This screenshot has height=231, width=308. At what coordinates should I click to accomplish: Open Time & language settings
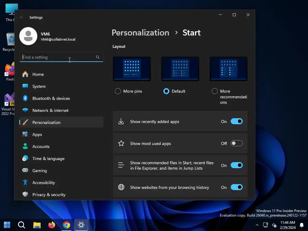pyautogui.click(x=61, y=158)
